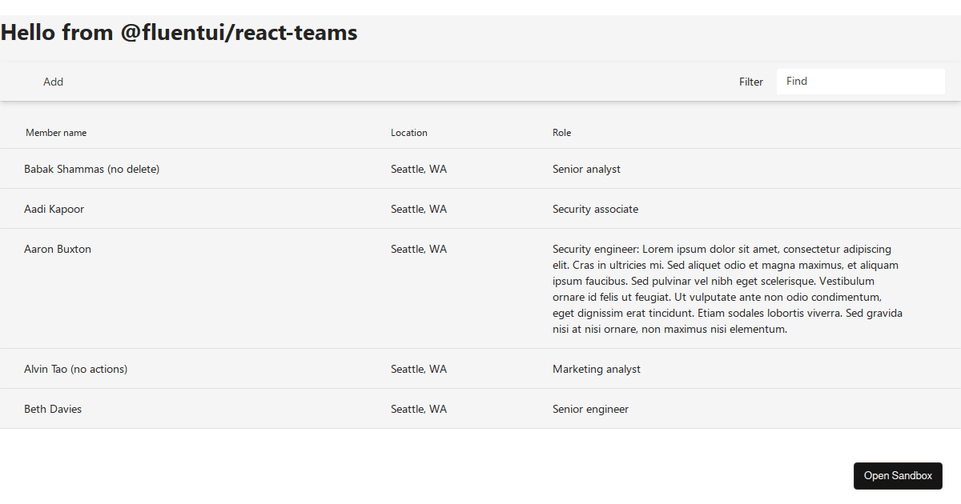961x504 pixels.
Task: Open the Filter options
Action: pyautogui.click(x=750, y=82)
